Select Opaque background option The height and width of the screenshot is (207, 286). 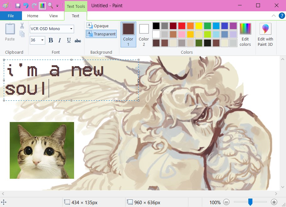tap(98, 26)
